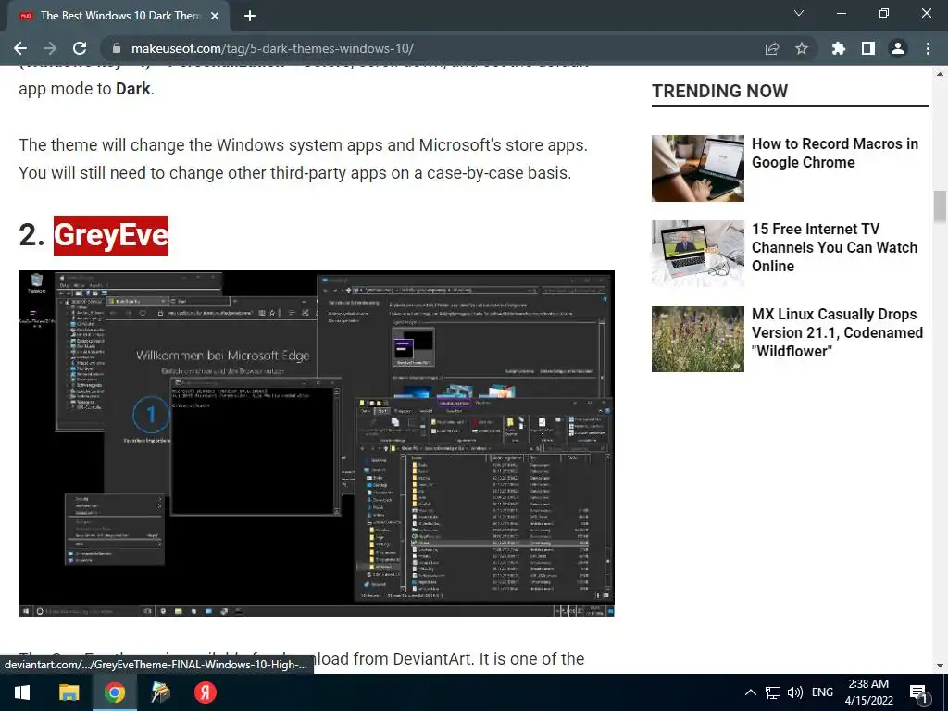Image resolution: width=948 pixels, height=711 pixels.
Task: Open the network status tray icon
Action: (773, 692)
